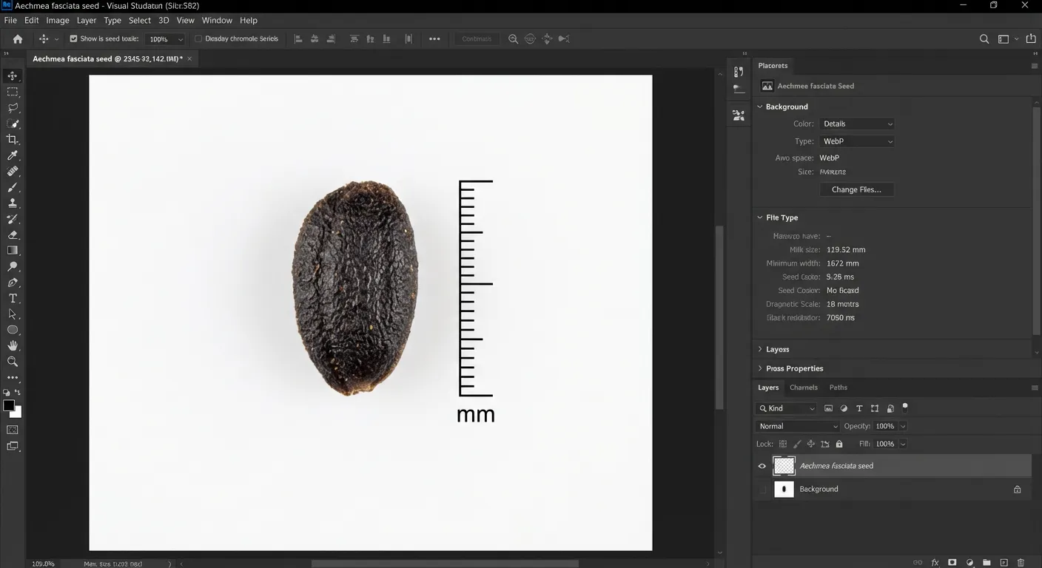The width and height of the screenshot is (1042, 568).
Task: Select the Ellipse shape tool
Action: click(13, 330)
